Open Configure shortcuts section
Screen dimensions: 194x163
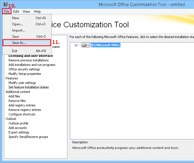[x=22, y=114]
